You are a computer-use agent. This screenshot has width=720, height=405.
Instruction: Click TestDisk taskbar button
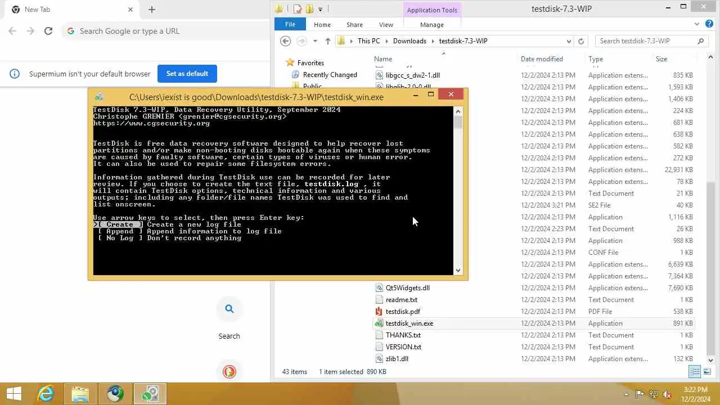pyautogui.click(x=150, y=394)
